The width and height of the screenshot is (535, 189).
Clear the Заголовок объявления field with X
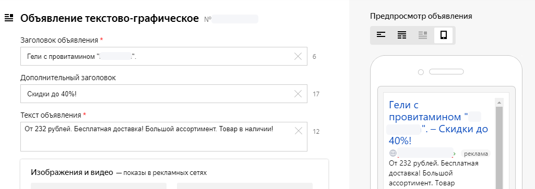click(298, 57)
